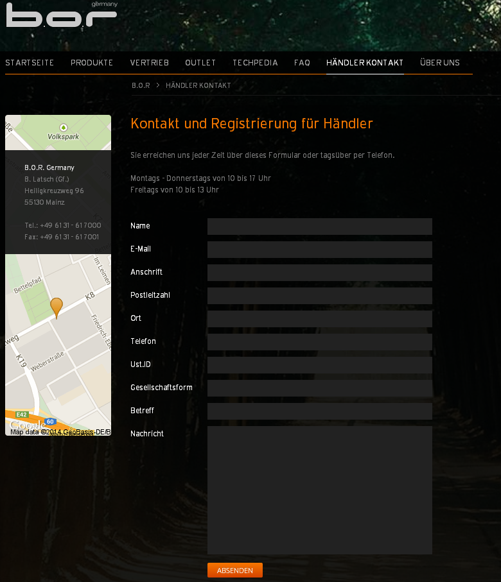Click into the E-Mail field

pyautogui.click(x=319, y=250)
